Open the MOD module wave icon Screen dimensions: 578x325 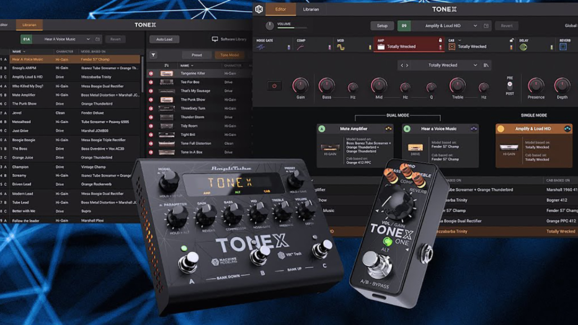(340, 47)
